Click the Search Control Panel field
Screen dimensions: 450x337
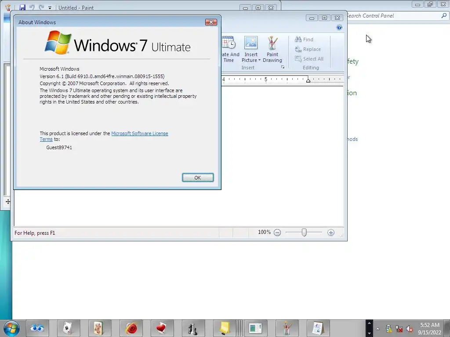coord(393,16)
